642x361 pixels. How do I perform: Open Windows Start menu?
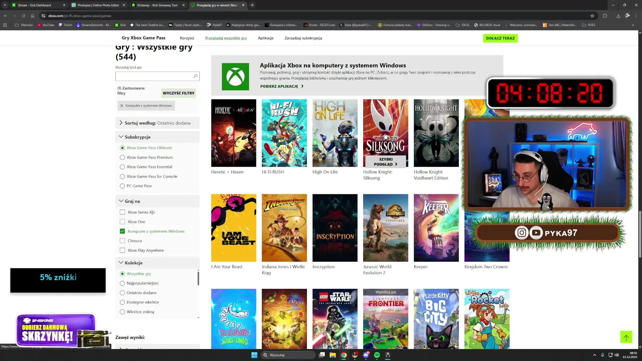pyautogui.click(x=254, y=355)
